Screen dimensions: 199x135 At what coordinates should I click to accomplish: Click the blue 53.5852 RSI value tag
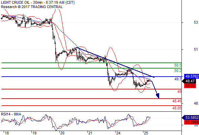click(x=191, y=117)
